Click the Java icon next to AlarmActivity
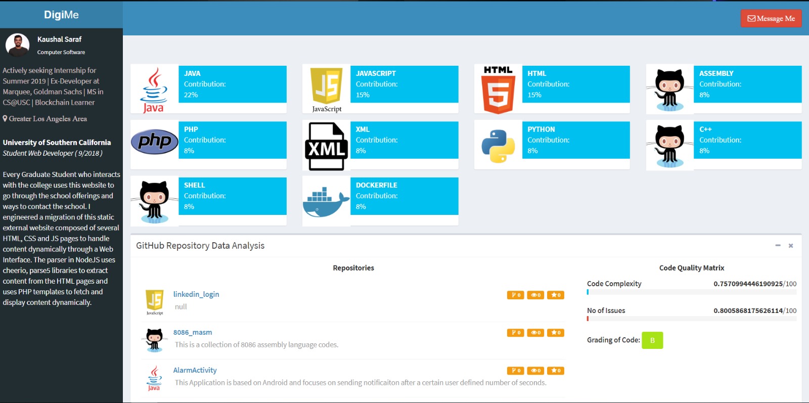The image size is (809, 403). [154, 378]
